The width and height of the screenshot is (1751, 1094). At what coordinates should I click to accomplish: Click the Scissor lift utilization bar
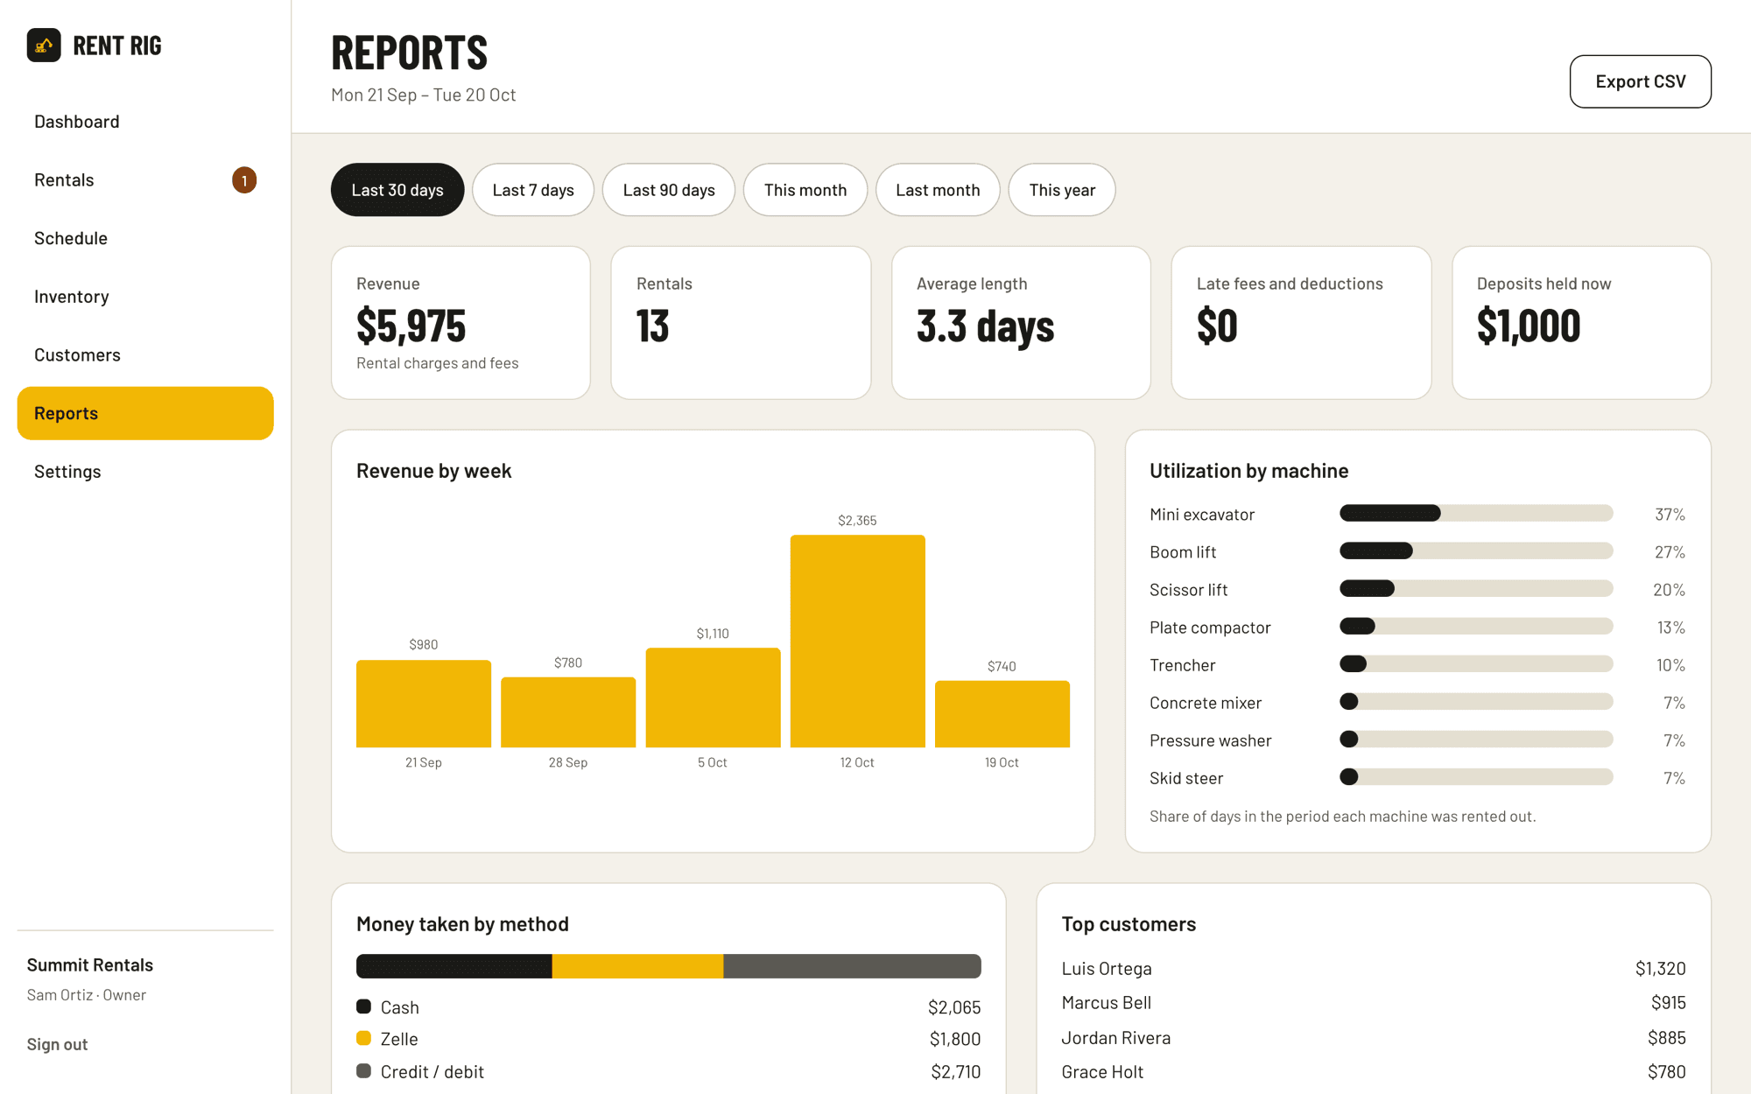tap(1476, 589)
